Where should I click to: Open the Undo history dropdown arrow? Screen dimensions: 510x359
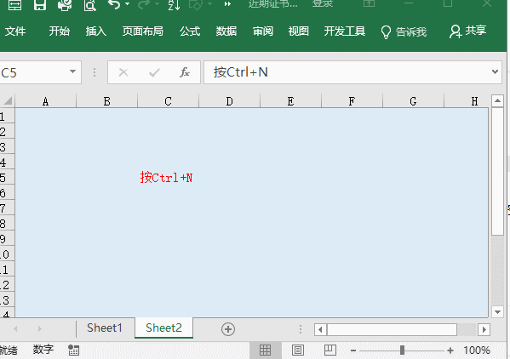coord(127,4)
